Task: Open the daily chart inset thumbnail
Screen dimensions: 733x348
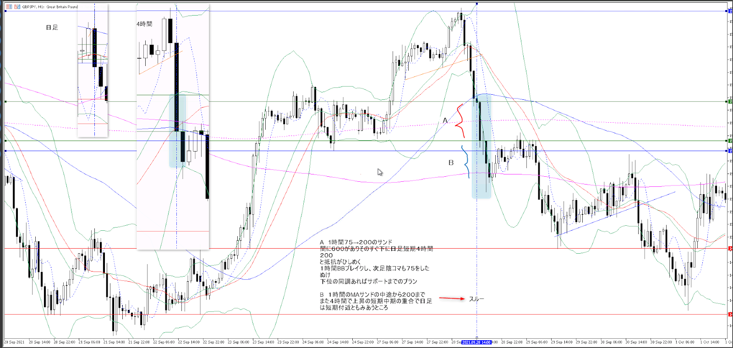Action: pos(93,71)
